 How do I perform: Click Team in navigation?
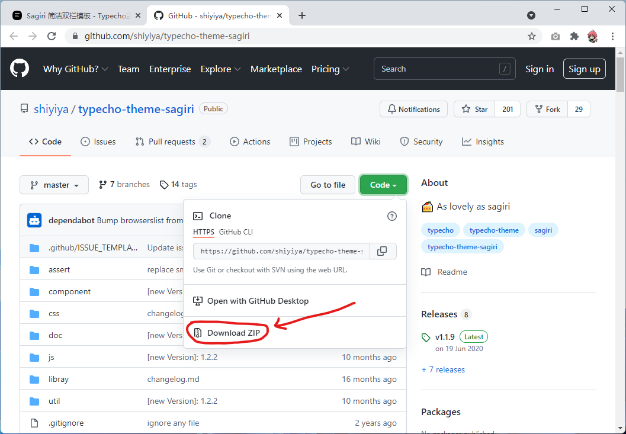pos(129,69)
